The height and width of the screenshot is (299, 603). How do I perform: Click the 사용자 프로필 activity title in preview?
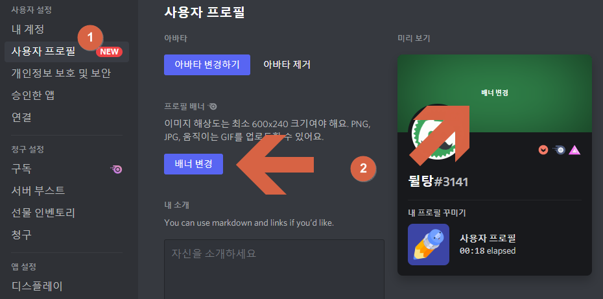point(488,238)
